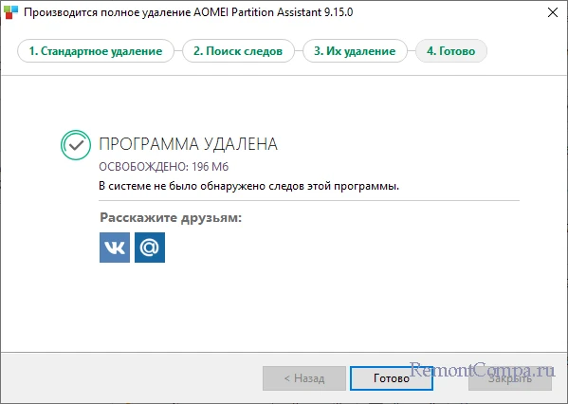Click the 'ОСВОБОЖДЕНО: 196 Мб' text
Viewport: 568px width, 404px height.
point(164,167)
